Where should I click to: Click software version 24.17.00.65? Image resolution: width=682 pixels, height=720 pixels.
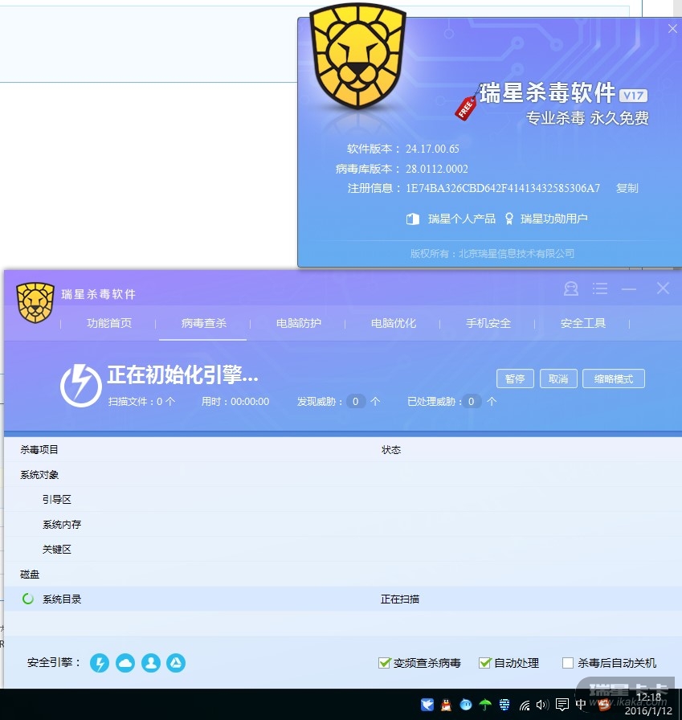[x=432, y=149]
